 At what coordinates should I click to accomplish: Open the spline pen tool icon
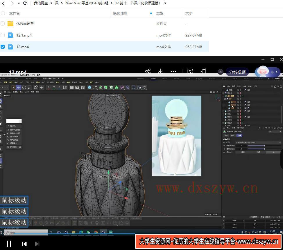(x=95, y=88)
